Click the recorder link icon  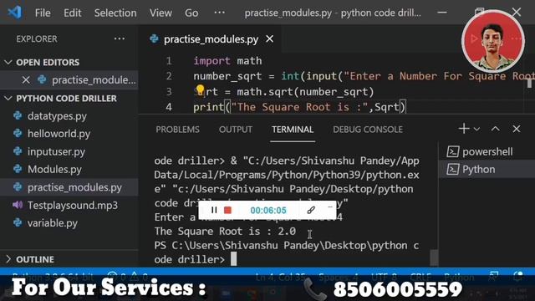(x=310, y=210)
